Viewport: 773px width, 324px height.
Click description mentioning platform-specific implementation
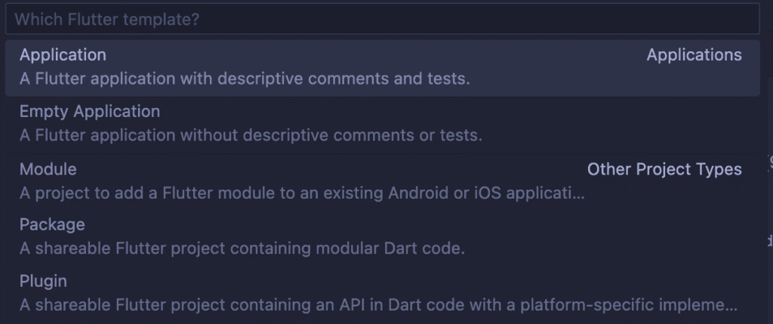377,305
